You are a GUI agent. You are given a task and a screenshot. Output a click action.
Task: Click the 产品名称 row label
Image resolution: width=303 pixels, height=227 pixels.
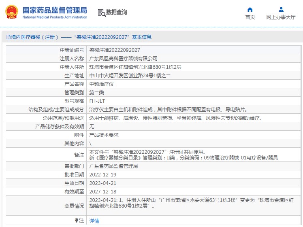click(x=74, y=84)
